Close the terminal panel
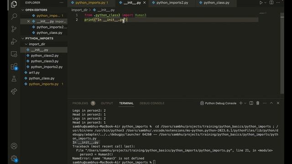The height and width of the screenshot is (164, 292). (x=278, y=103)
